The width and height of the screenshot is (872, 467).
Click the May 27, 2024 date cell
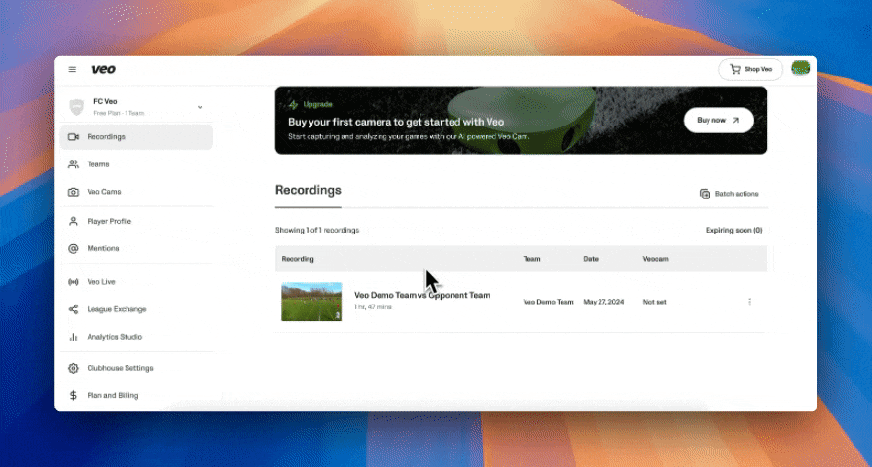pyautogui.click(x=603, y=302)
